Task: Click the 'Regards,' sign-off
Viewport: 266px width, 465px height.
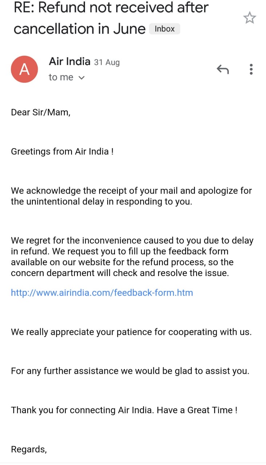Action: tap(29, 449)
